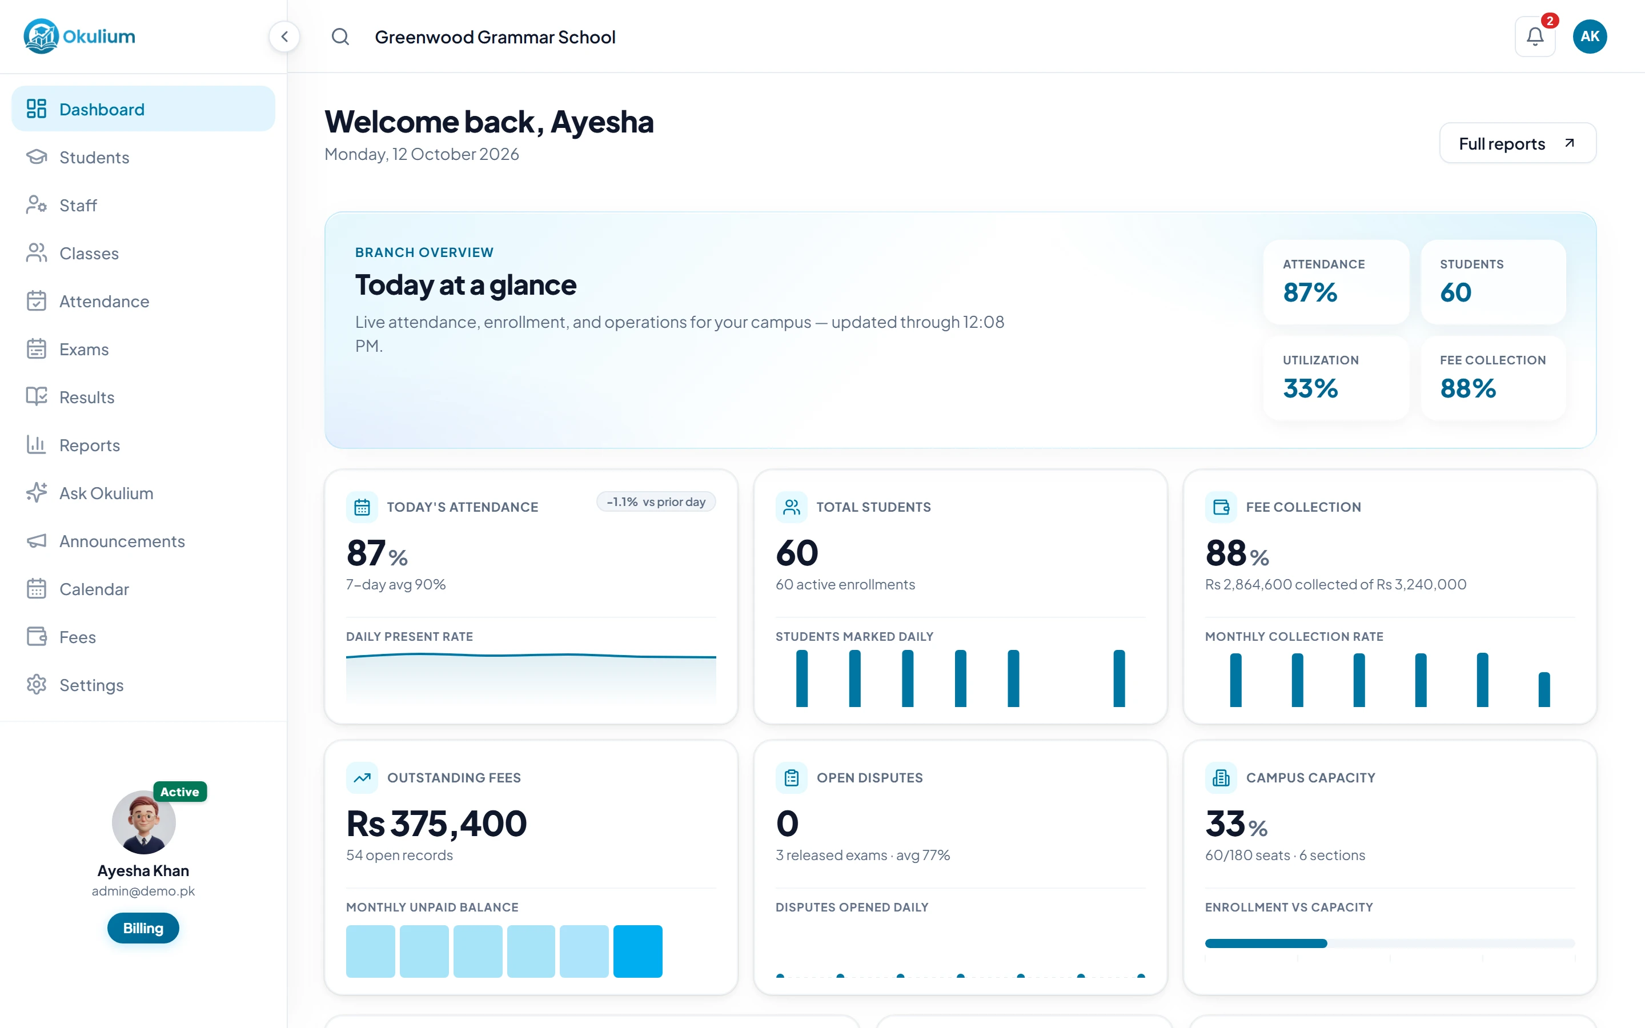The height and width of the screenshot is (1028, 1645).
Task: Click the Attendance sidebar icon
Action: click(37, 301)
